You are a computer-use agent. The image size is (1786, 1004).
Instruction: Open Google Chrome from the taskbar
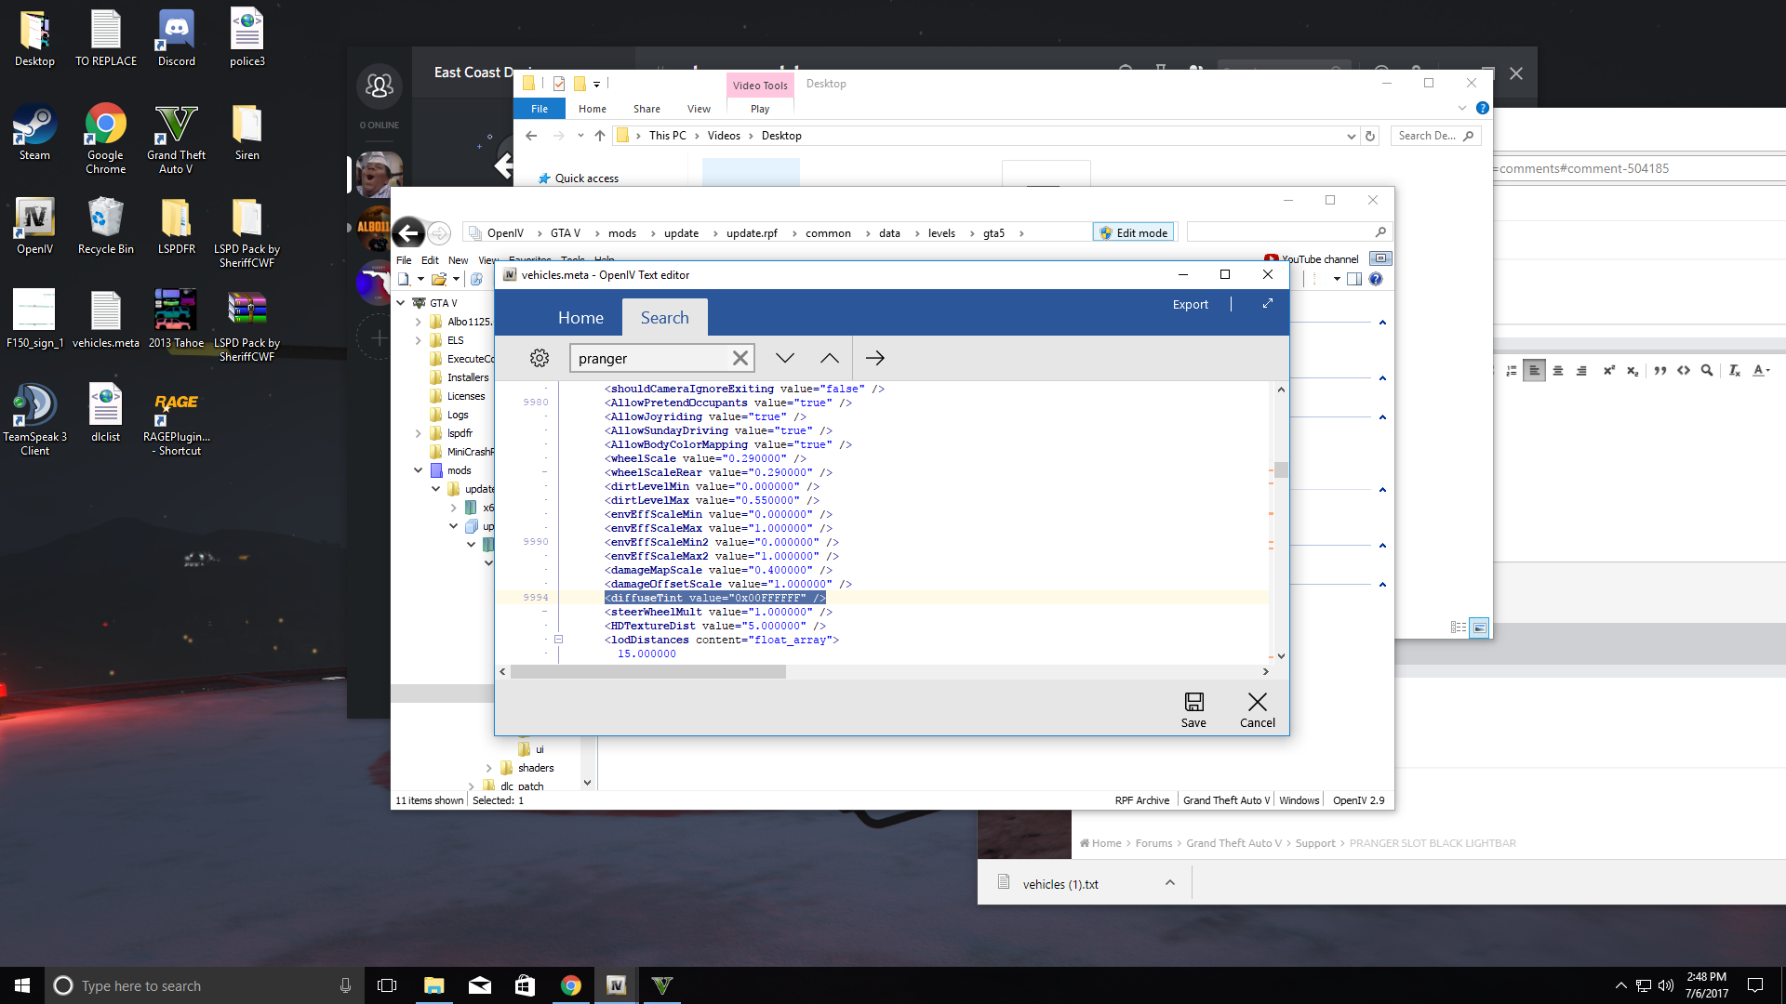coord(571,985)
